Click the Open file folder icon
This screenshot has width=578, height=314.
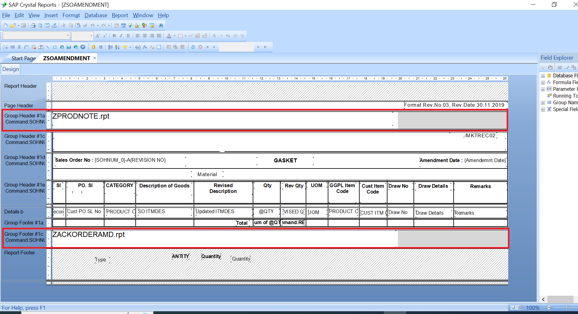tap(13, 25)
